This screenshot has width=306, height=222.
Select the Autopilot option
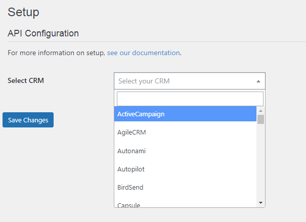tap(185, 169)
